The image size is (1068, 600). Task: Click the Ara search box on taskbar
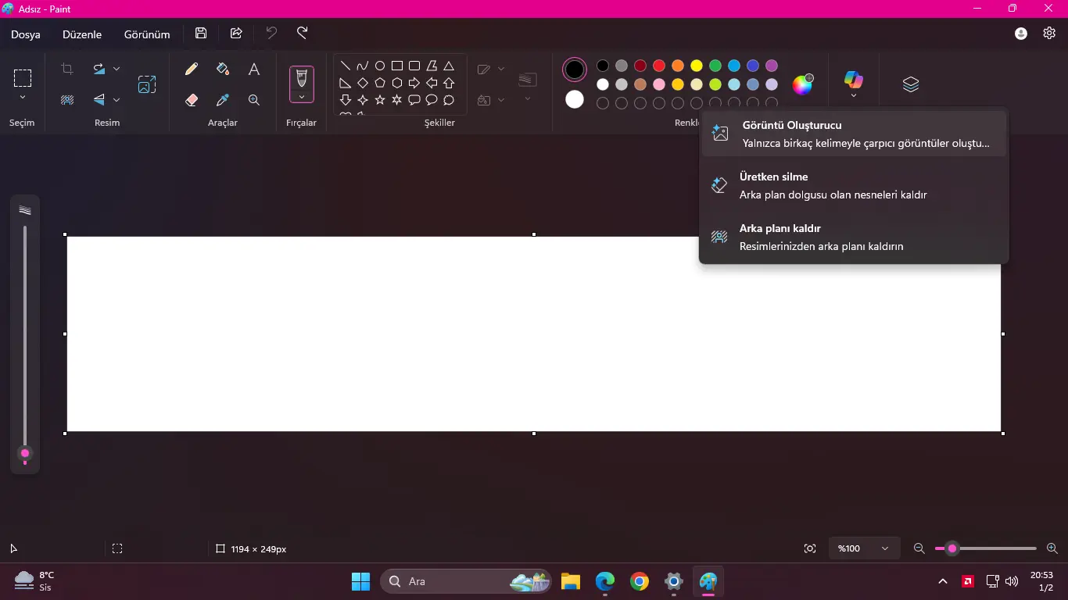[467, 581]
